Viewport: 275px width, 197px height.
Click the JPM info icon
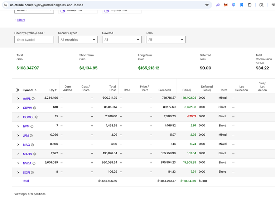point(31,136)
